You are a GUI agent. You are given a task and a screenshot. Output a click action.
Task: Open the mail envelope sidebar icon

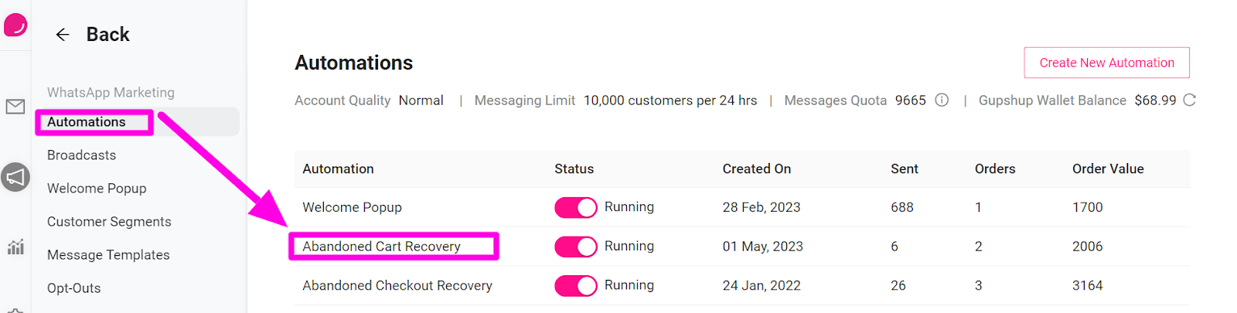[x=15, y=107]
